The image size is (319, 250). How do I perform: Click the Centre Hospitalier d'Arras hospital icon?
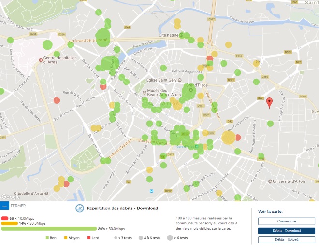[40, 60]
